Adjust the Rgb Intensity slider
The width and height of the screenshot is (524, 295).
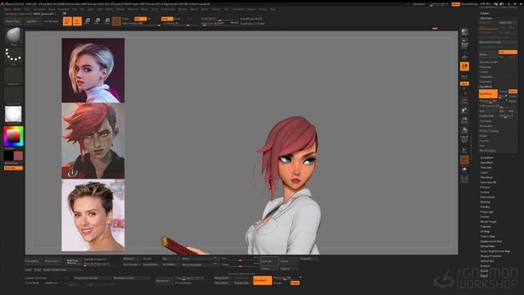[142, 24]
